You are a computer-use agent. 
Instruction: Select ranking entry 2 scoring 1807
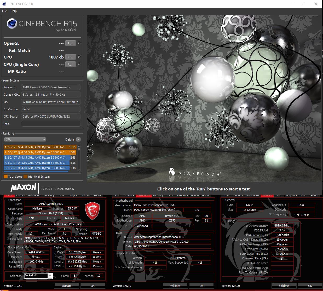coord(40,152)
